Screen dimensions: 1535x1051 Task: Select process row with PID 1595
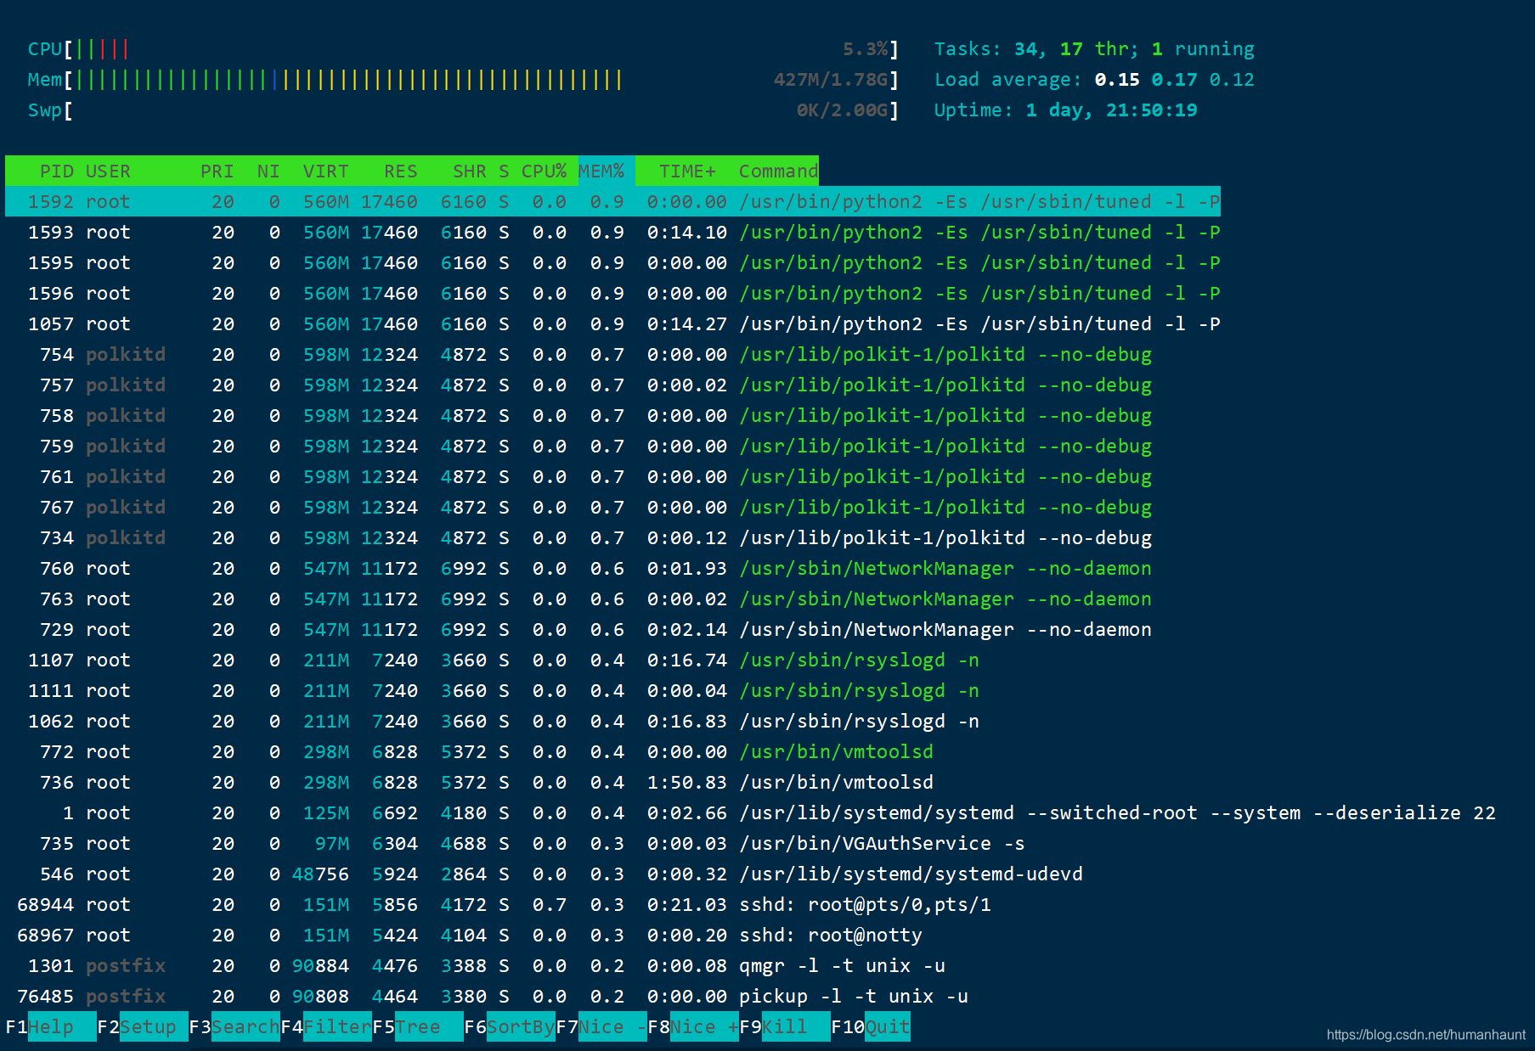[x=612, y=263]
